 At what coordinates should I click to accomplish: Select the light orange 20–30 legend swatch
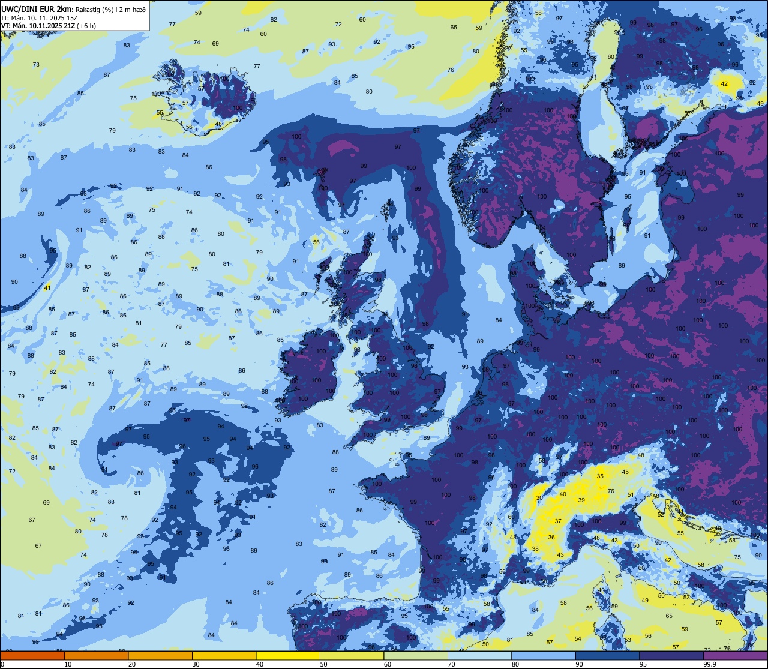point(160,655)
